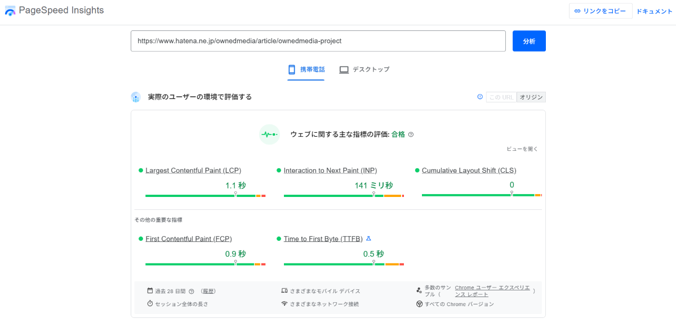Screen dimensions: 676x323
Task: Click the TTFB distribution bar
Action: pos(344,264)
